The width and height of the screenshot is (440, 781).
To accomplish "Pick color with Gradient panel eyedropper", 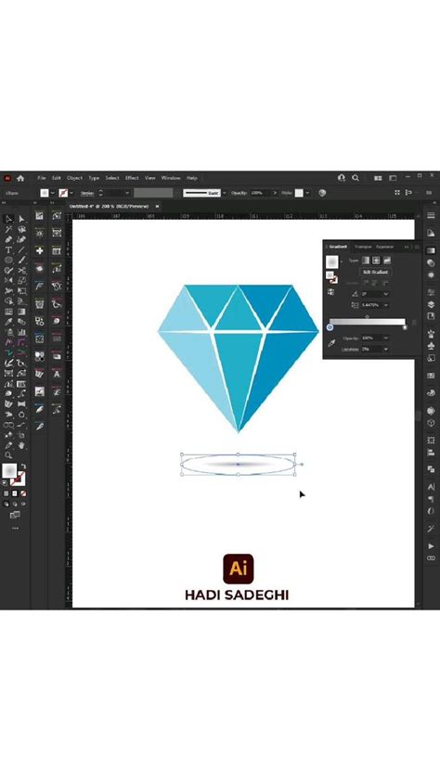I will (331, 343).
